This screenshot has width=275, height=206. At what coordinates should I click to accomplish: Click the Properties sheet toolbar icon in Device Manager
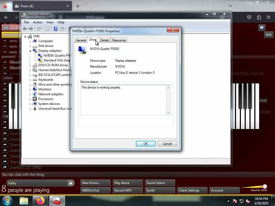47,29
